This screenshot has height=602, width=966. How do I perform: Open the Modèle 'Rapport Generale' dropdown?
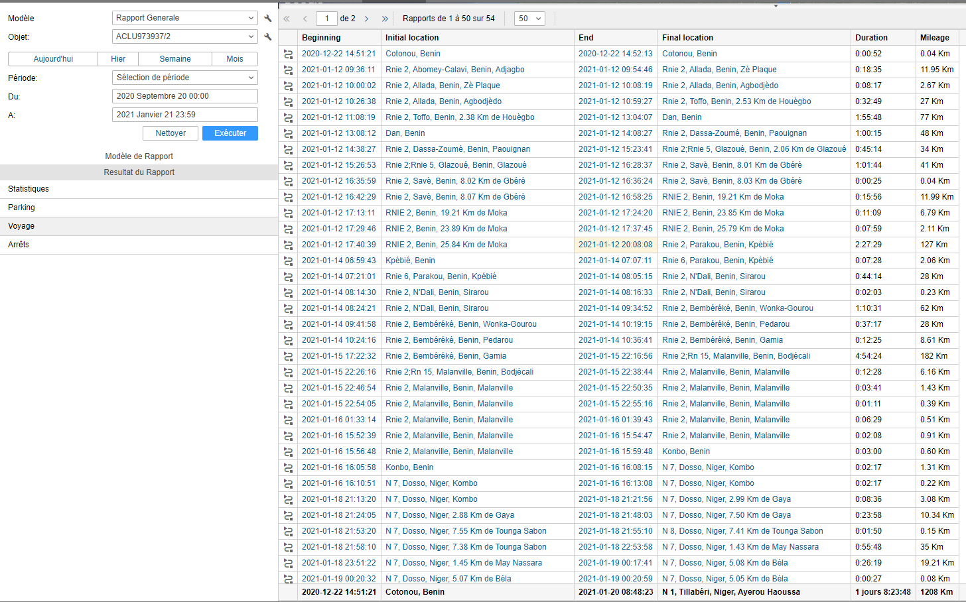coord(184,18)
